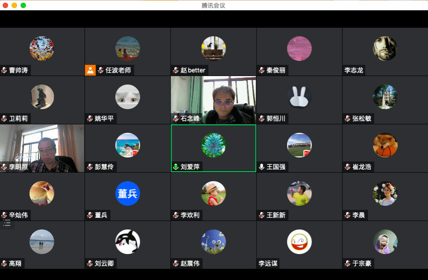Click muted mic icon beside 秦俊丽
Screen dimensions: 428x280
[x=261, y=70]
